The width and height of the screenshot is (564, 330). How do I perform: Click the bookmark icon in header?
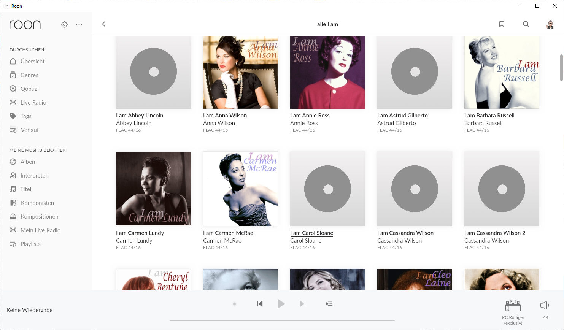(x=502, y=24)
